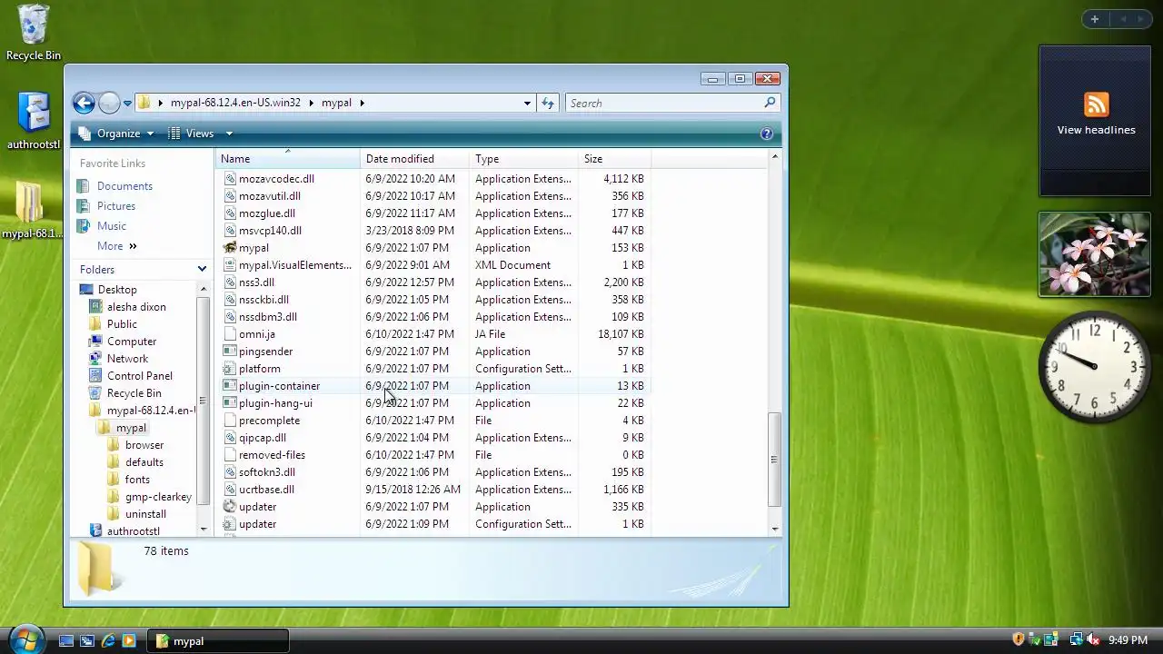The width and height of the screenshot is (1163, 654).
Task: Click the security shield tray icon
Action: 1019,640
